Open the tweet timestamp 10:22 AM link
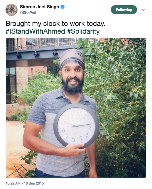The image size is (152, 189). coord(13,183)
